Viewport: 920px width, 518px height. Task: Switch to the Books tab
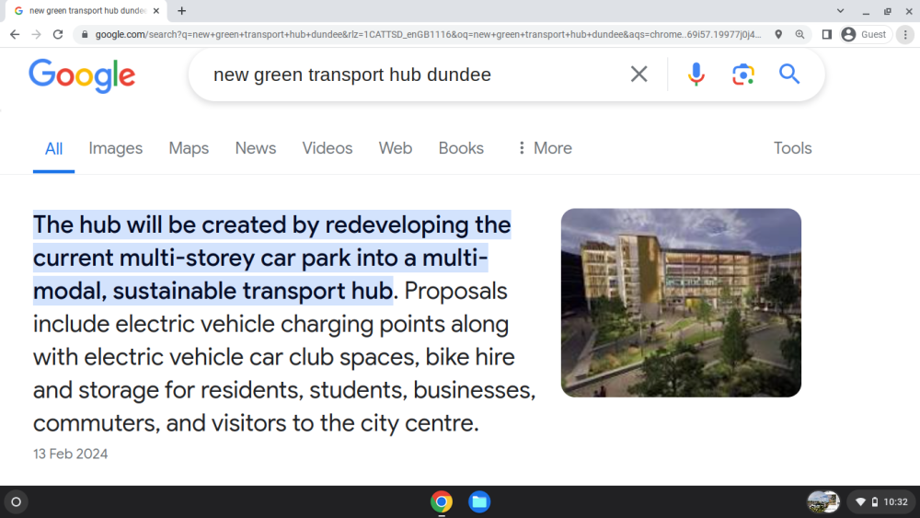(461, 148)
